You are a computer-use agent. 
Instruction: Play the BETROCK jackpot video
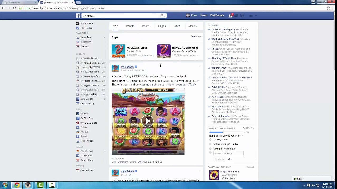[148, 121]
